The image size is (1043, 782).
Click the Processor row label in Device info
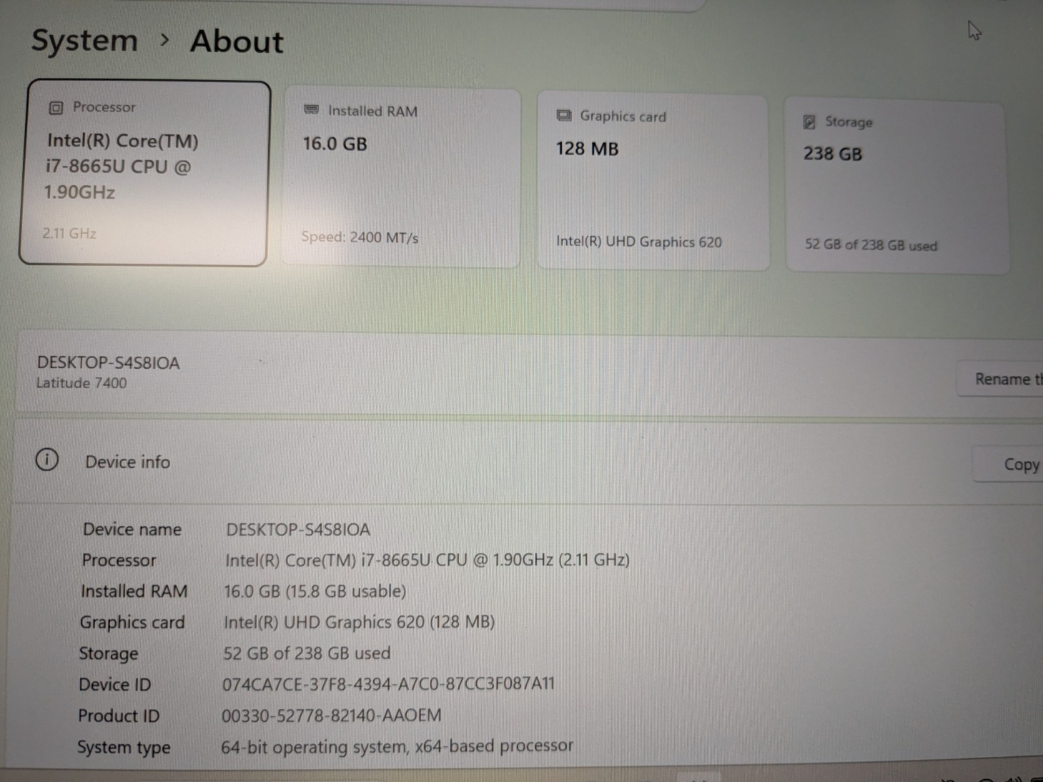pyautogui.click(x=119, y=560)
